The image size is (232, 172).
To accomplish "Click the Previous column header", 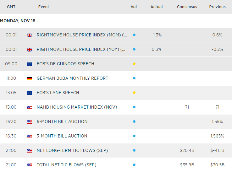I will click(217, 7).
